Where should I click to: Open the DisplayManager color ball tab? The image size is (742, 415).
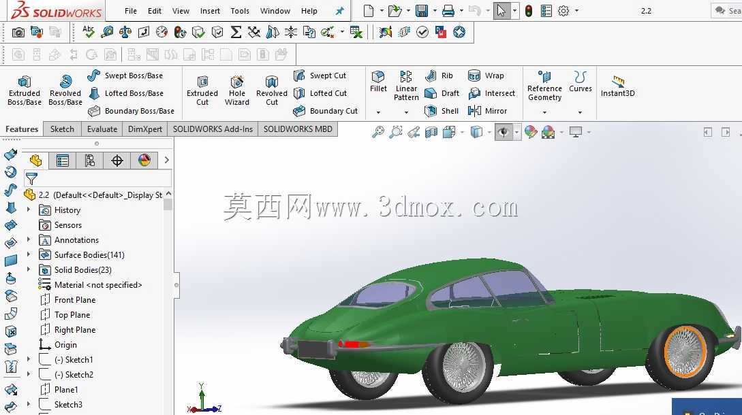click(144, 161)
